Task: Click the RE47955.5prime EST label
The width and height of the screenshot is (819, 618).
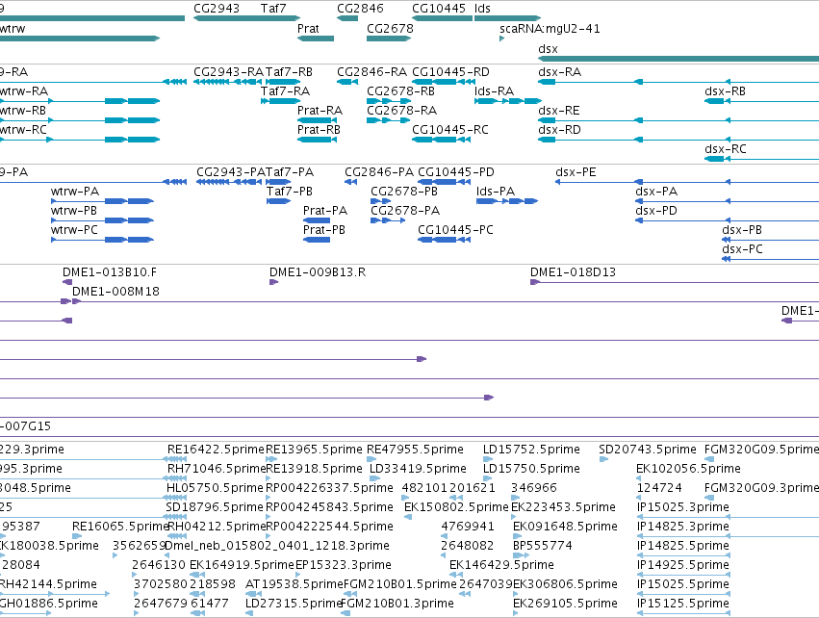Action: pos(415,450)
